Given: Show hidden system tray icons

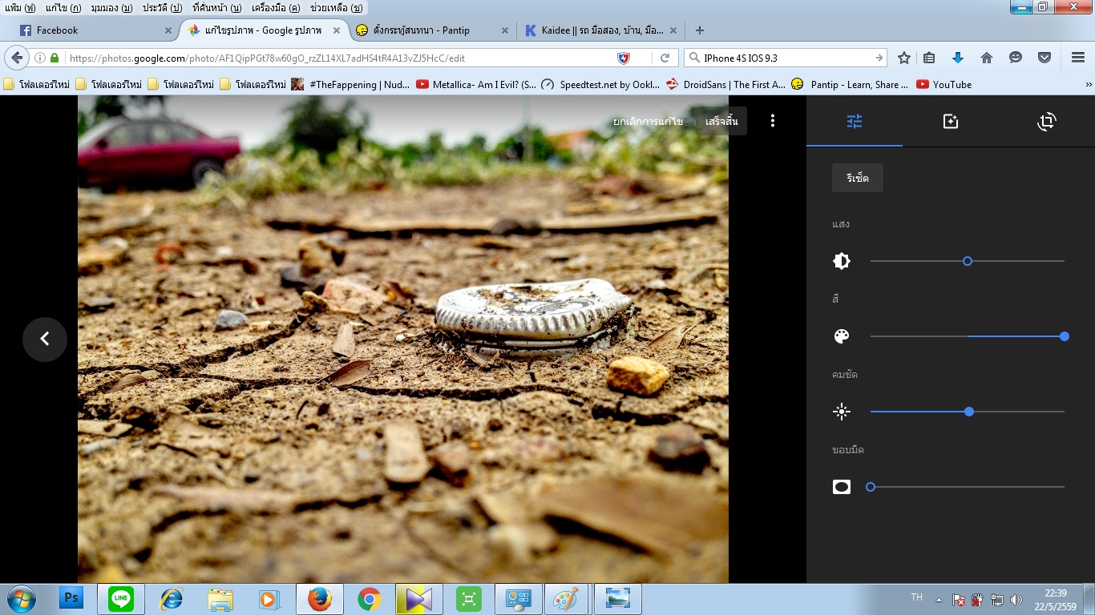Looking at the screenshot, I should [939, 600].
